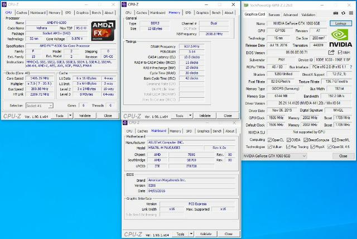Click BIOS Version field 86.06.0E.00.71
357x239 pixels.
[296, 52]
